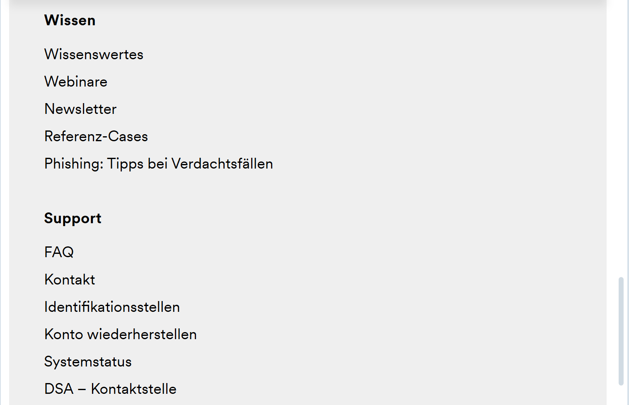Check the system status under Support

pos(88,362)
